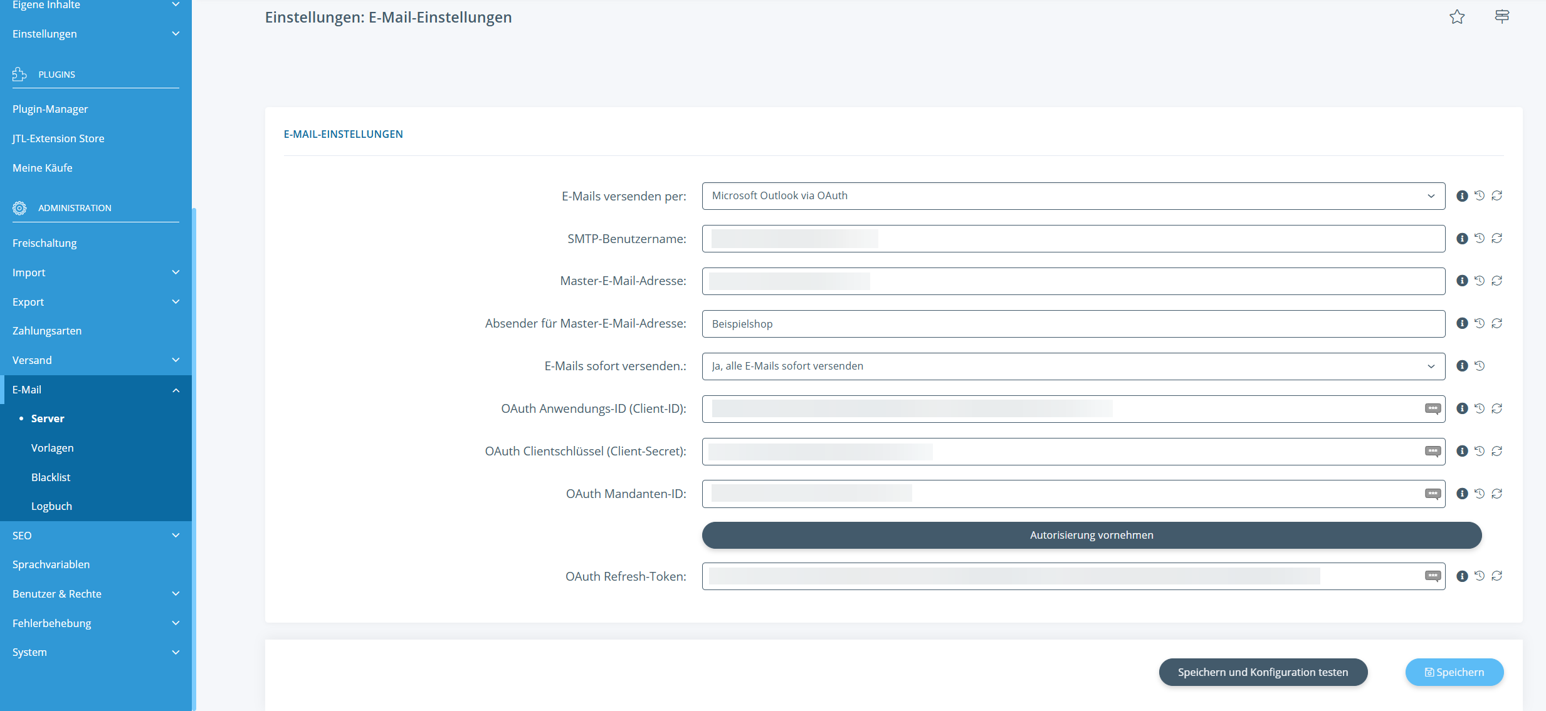Click reset icon for OAuth Refresh-Token
The width and height of the screenshot is (1546, 711).
(x=1497, y=576)
